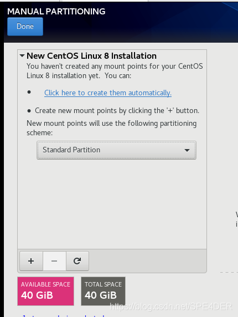Open the storage device selected link
The width and height of the screenshot is (238, 317).
[64, 315]
